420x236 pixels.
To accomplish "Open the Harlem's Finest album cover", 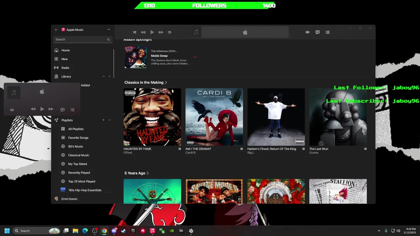I will tap(276, 117).
